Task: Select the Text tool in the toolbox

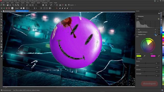Action: pyautogui.click(x=1, y=33)
